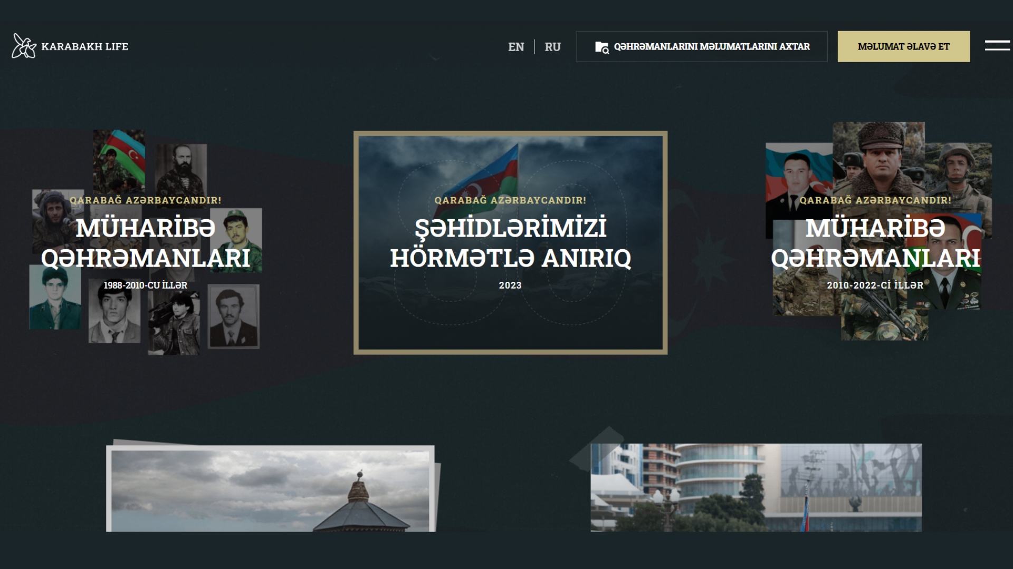Click the cameraman black-and-white photo
Screen dimensions: 1013x569
tap(174, 322)
